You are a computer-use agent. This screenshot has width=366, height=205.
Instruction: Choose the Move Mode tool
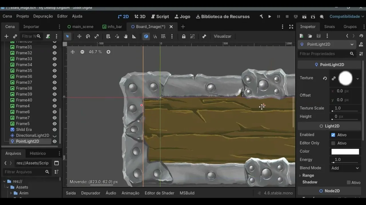click(x=79, y=36)
